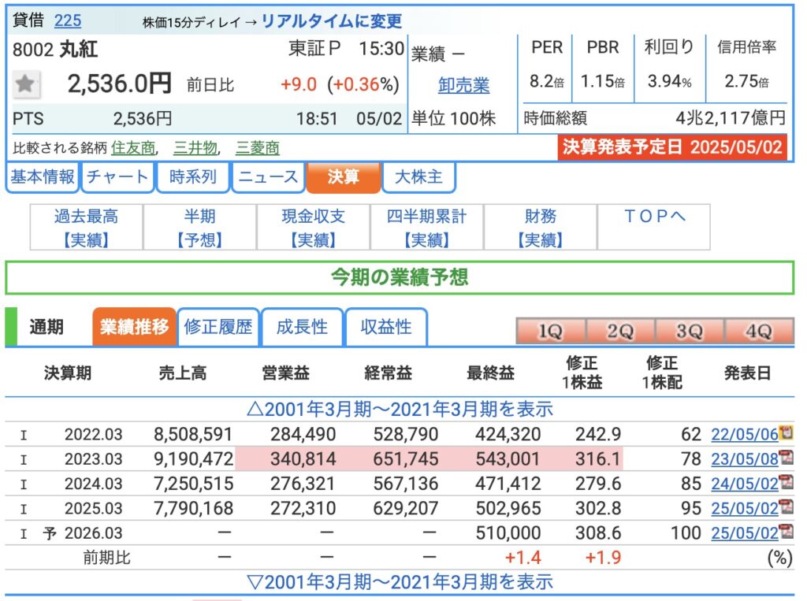This screenshot has width=807, height=601.
Task: Switch to the チャート tab
Action: 118,177
